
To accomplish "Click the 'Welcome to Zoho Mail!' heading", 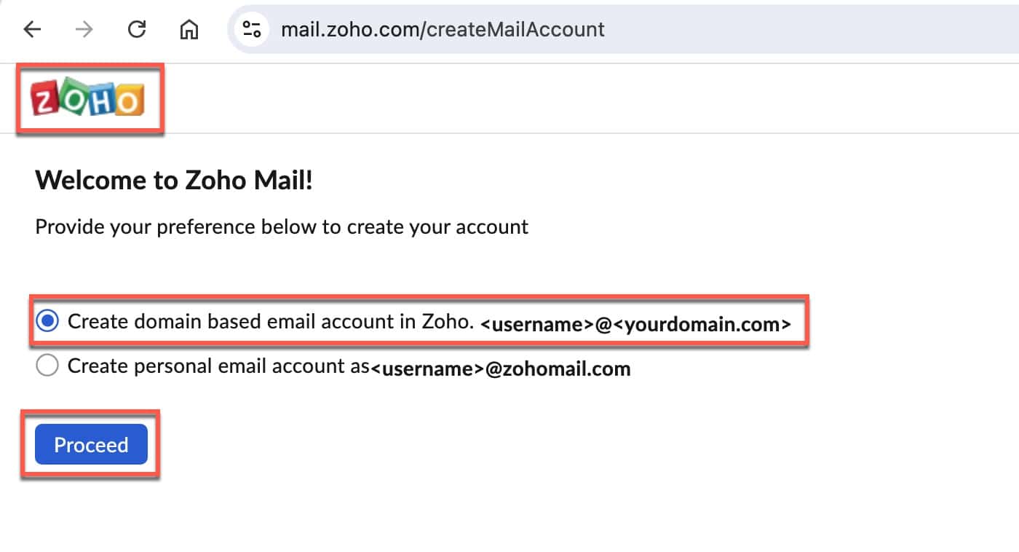I will point(174,179).
